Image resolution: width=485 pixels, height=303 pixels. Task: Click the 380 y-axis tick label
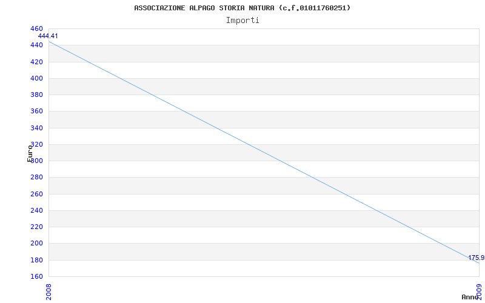pyautogui.click(x=36, y=95)
